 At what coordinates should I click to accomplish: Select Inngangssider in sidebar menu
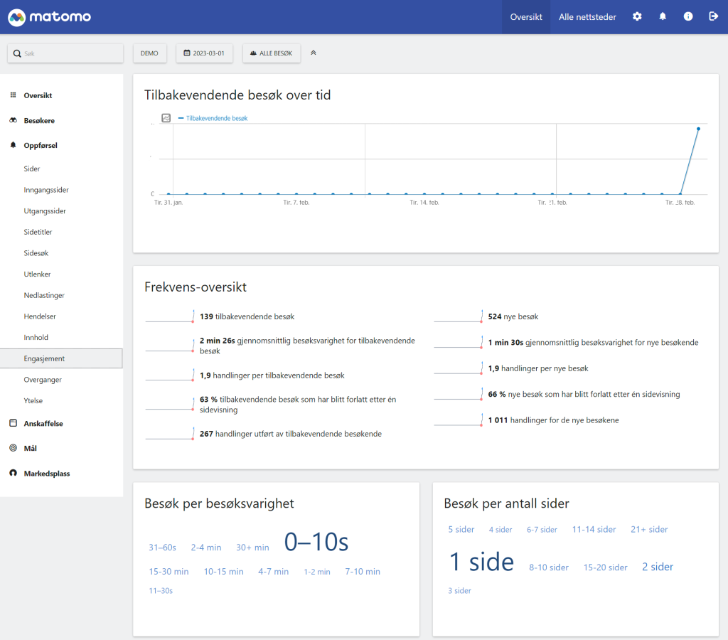(x=46, y=190)
